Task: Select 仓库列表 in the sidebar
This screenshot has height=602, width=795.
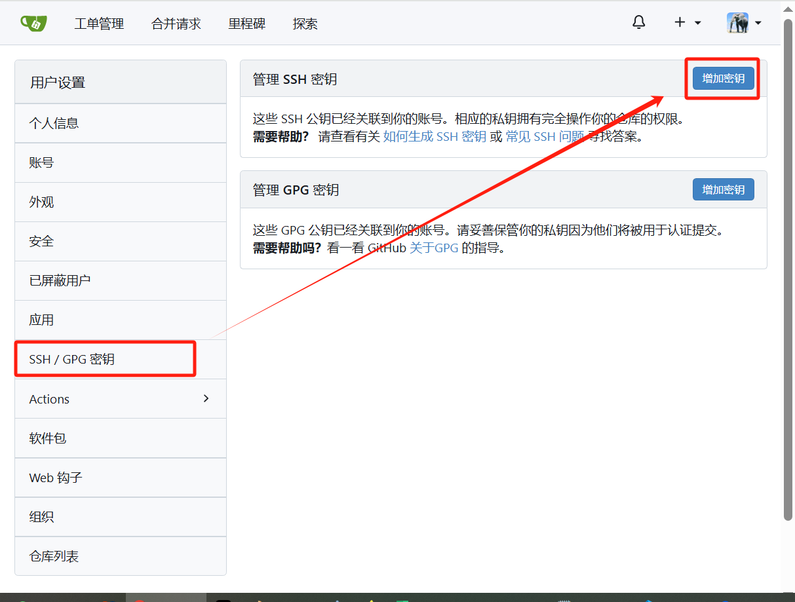Action: click(x=54, y=555)
